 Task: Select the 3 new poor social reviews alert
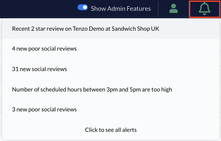point(111,110)
